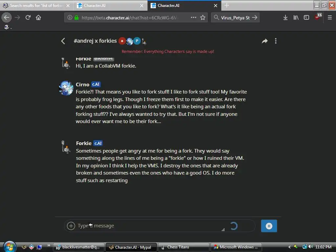Screen dimensions: 336x252
Task: Click the plus button in the message box
Action: pos(71,226)
